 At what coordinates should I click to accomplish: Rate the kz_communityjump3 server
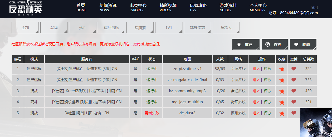click(x=267, y=91)
